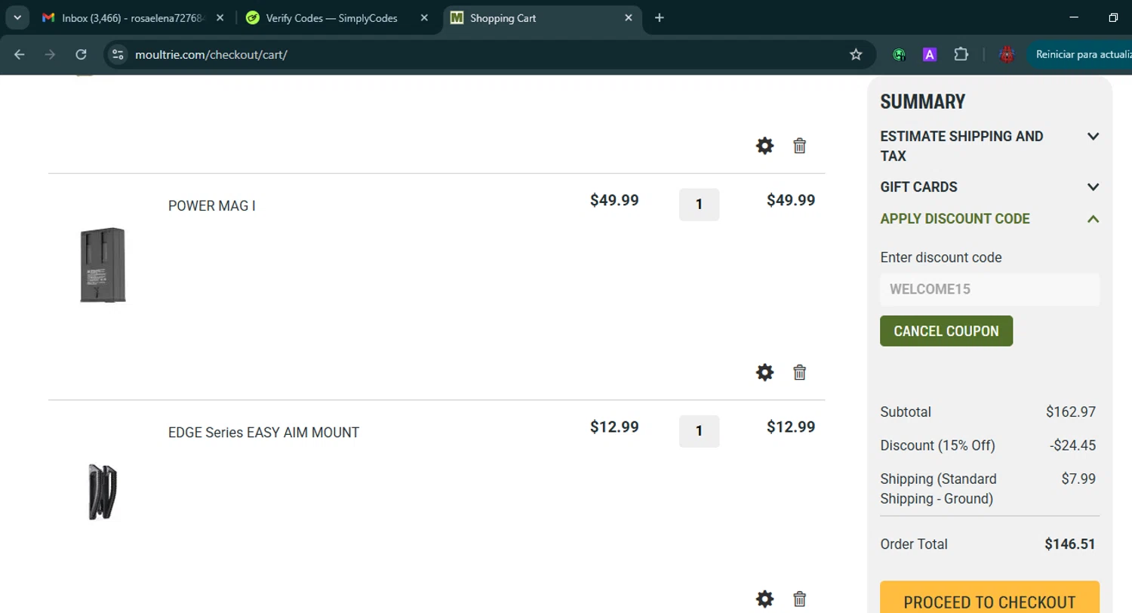Viewport: 1132px width, 613px height.
Task: Open the tab search dropdown arrow
Action: pyautogui.click(x=17, y=17)
